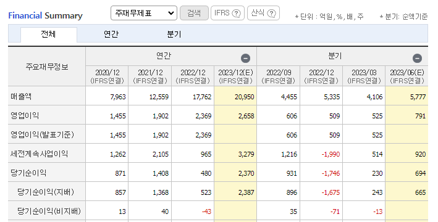Click the 당기순이익 value 871
Screen dimensions: 438x222
pos(120,173)
